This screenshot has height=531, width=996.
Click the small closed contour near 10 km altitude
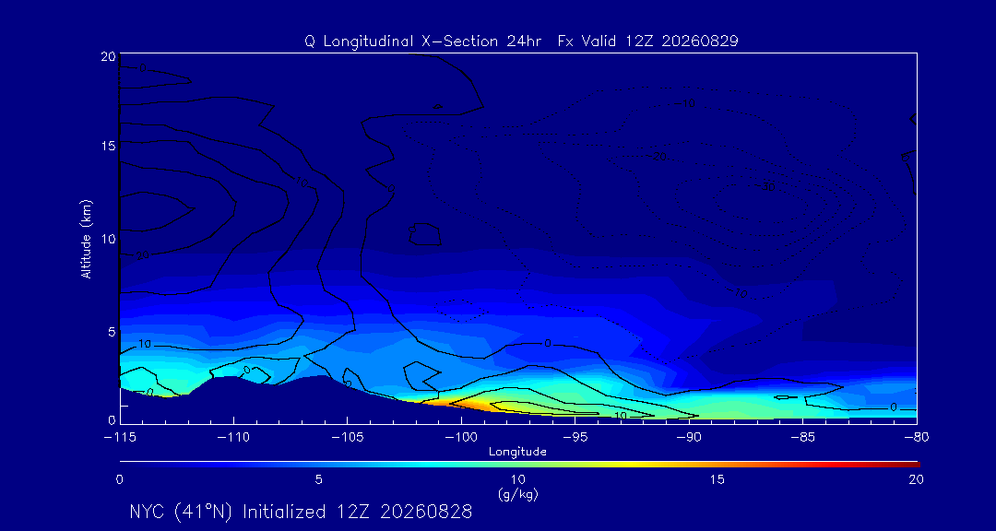(x=424, y=234)
